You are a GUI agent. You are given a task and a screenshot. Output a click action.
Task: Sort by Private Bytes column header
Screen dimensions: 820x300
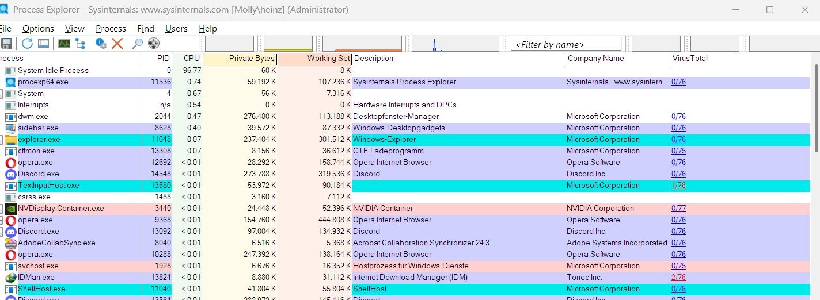click(240, 59)
